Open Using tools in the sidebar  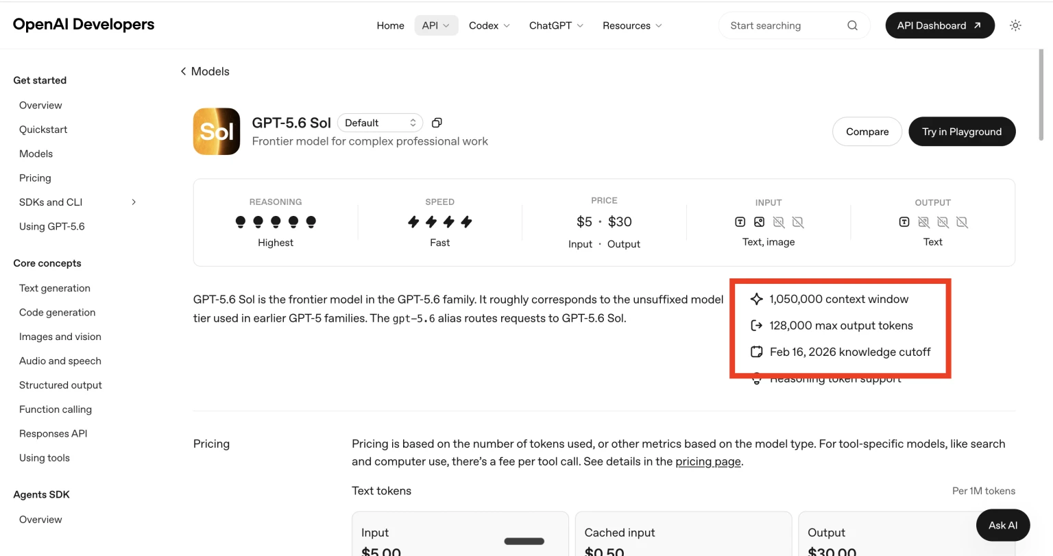coord(45,458)
